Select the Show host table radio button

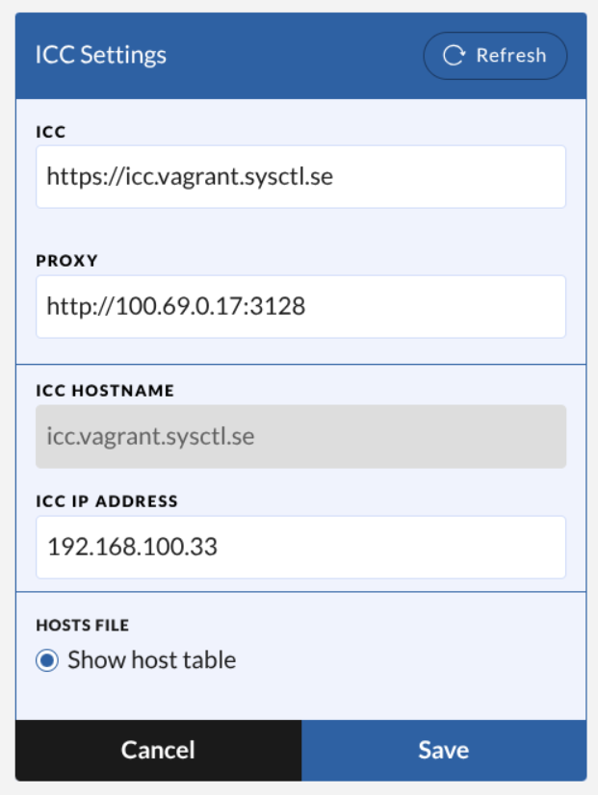pyautogui.click(x=47, y=660)
